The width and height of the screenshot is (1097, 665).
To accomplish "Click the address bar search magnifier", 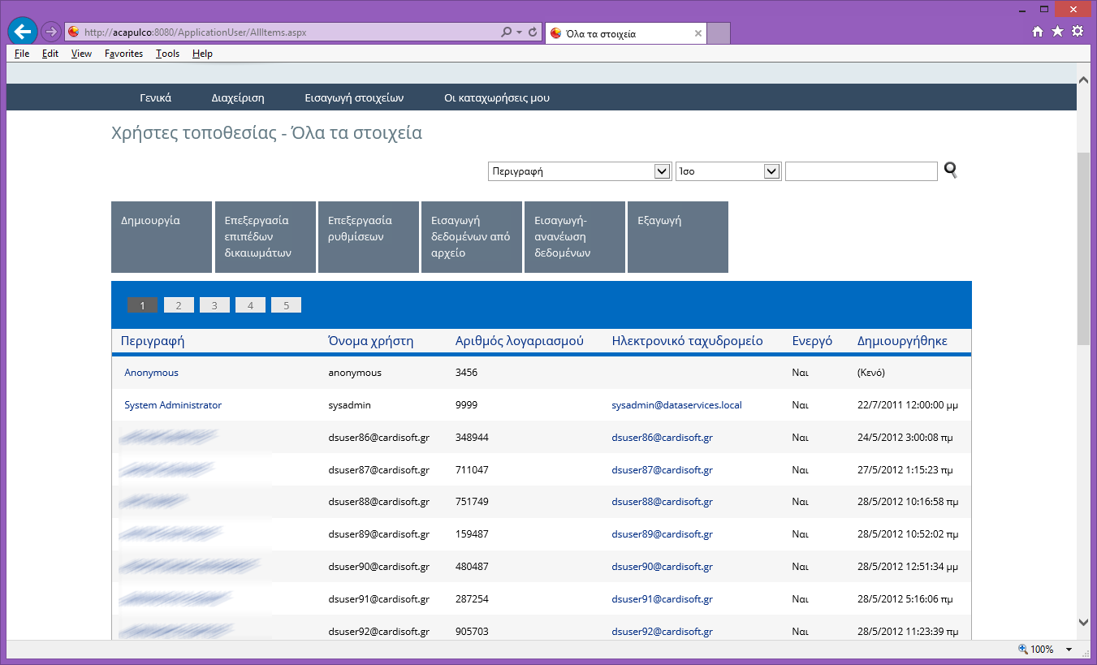I will click(x=507, y=32).
